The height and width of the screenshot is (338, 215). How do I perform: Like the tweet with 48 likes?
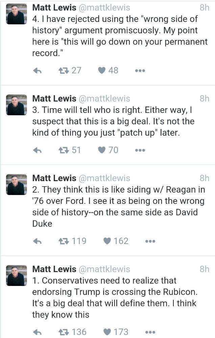pyautogui.click(x=102, y=70)
